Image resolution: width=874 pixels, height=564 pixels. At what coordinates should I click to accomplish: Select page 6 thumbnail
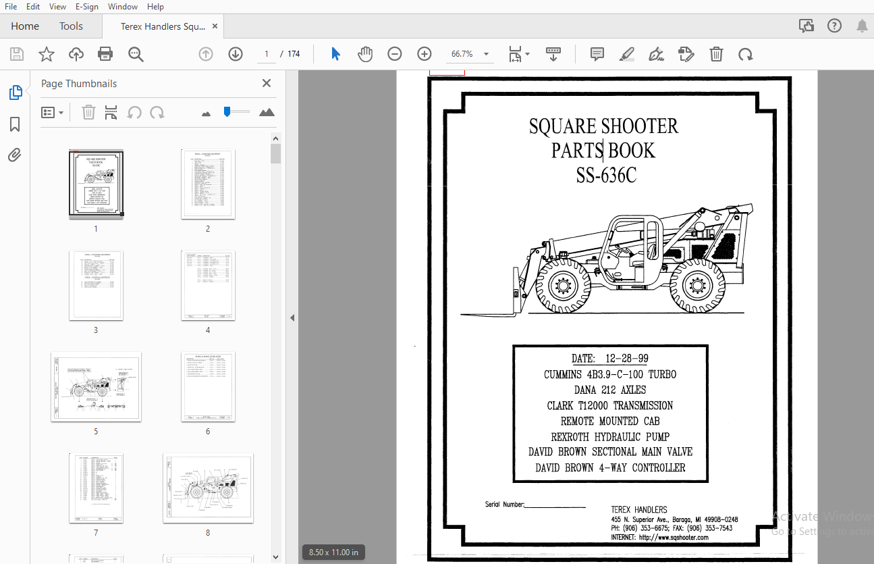point(208,387)
